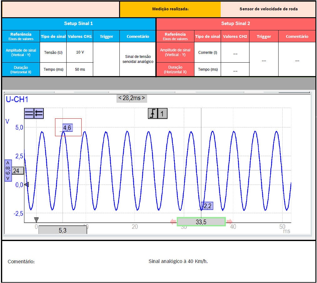Click the U-CH1 channel label

pos(17,100)
